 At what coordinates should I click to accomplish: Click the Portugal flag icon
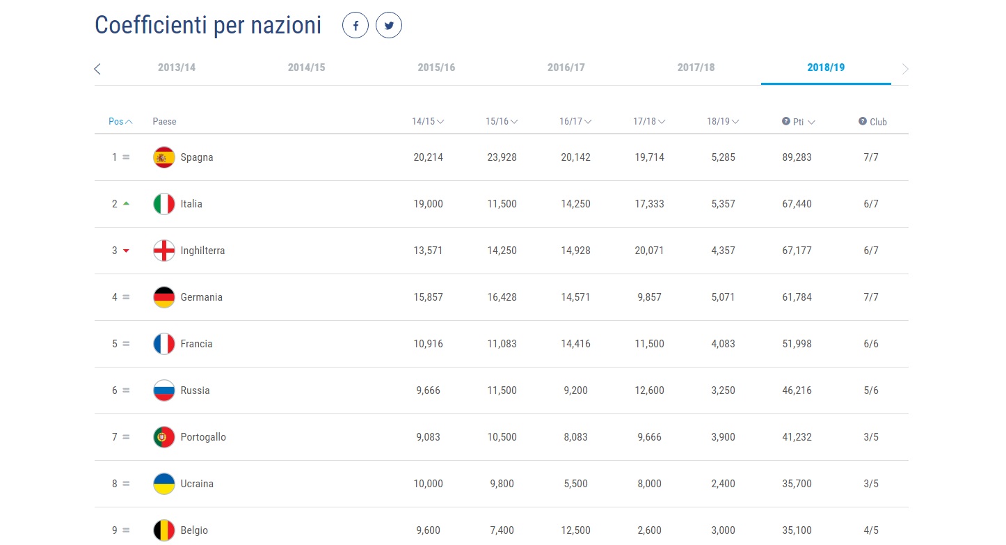(x=164, y=437)
